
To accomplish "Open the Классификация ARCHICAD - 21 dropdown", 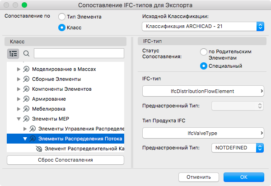I will pyautogui.click(x=203, y=27).
